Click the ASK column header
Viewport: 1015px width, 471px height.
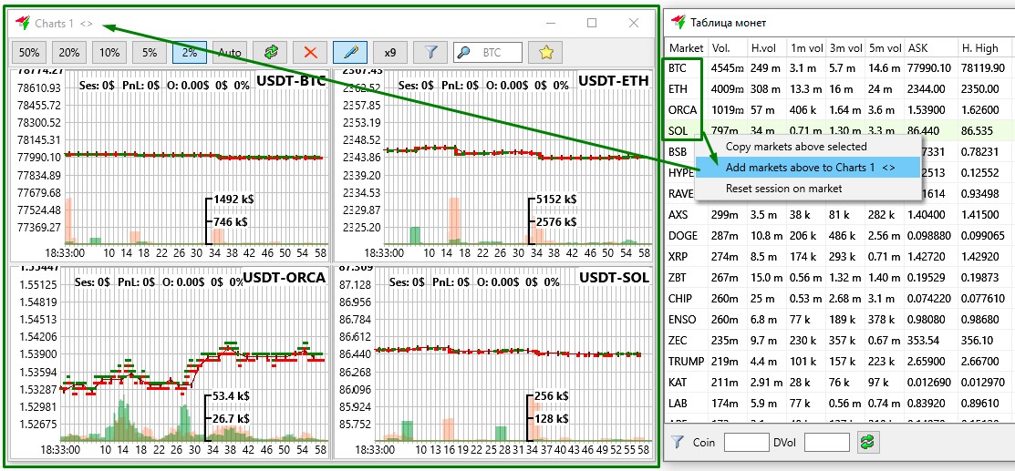tap(917, 48)
